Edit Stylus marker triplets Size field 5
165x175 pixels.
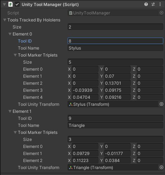115,62
